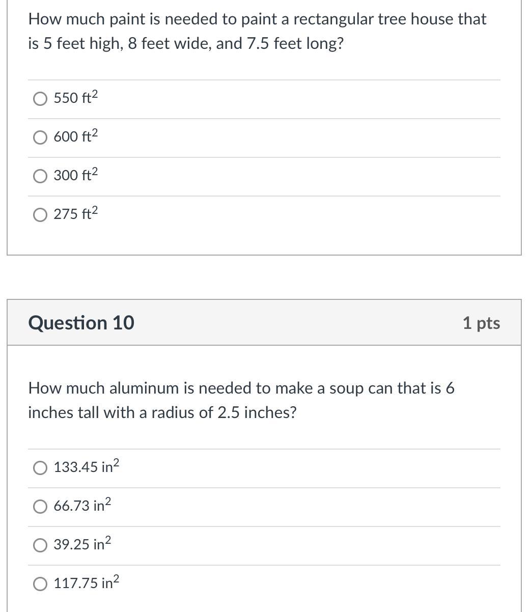Click the "66.73 in²" answer label text

click(82, 506)
